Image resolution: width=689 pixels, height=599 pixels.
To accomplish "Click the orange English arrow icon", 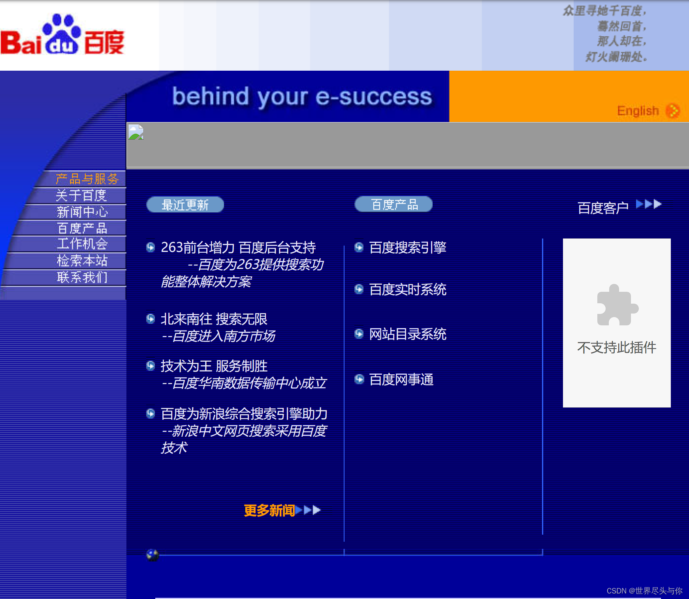I will (x=672, y=111).
